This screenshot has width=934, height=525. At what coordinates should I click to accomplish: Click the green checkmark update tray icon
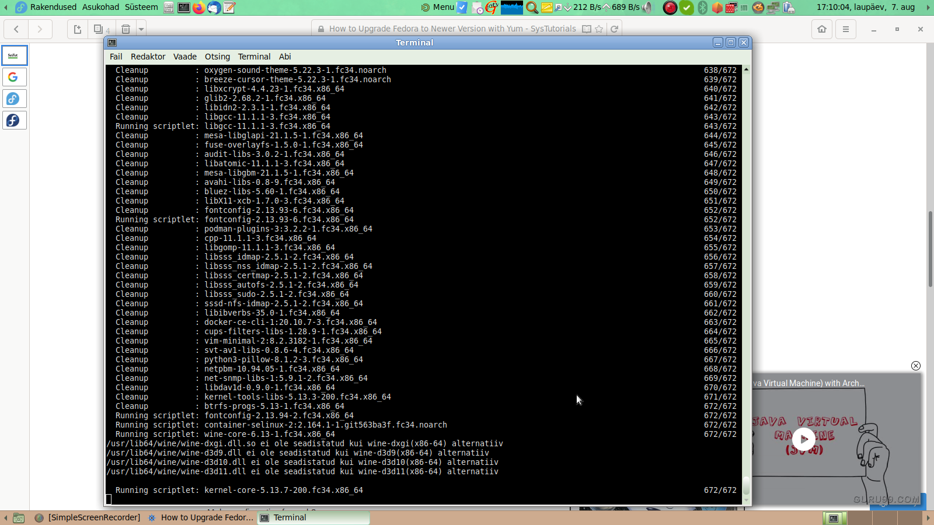tap(686, 8)
